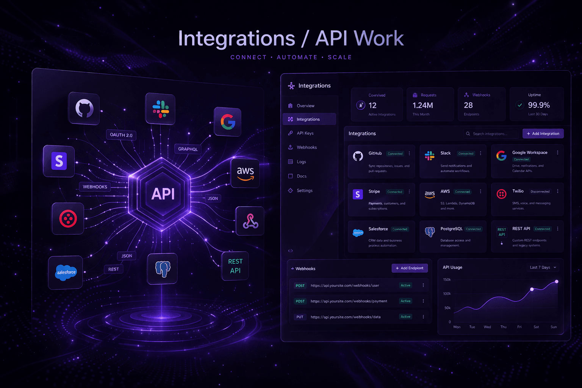Click the Stripe logo in the integrations card
Viewport: 582px width, 388px height.
click(358, 195)
